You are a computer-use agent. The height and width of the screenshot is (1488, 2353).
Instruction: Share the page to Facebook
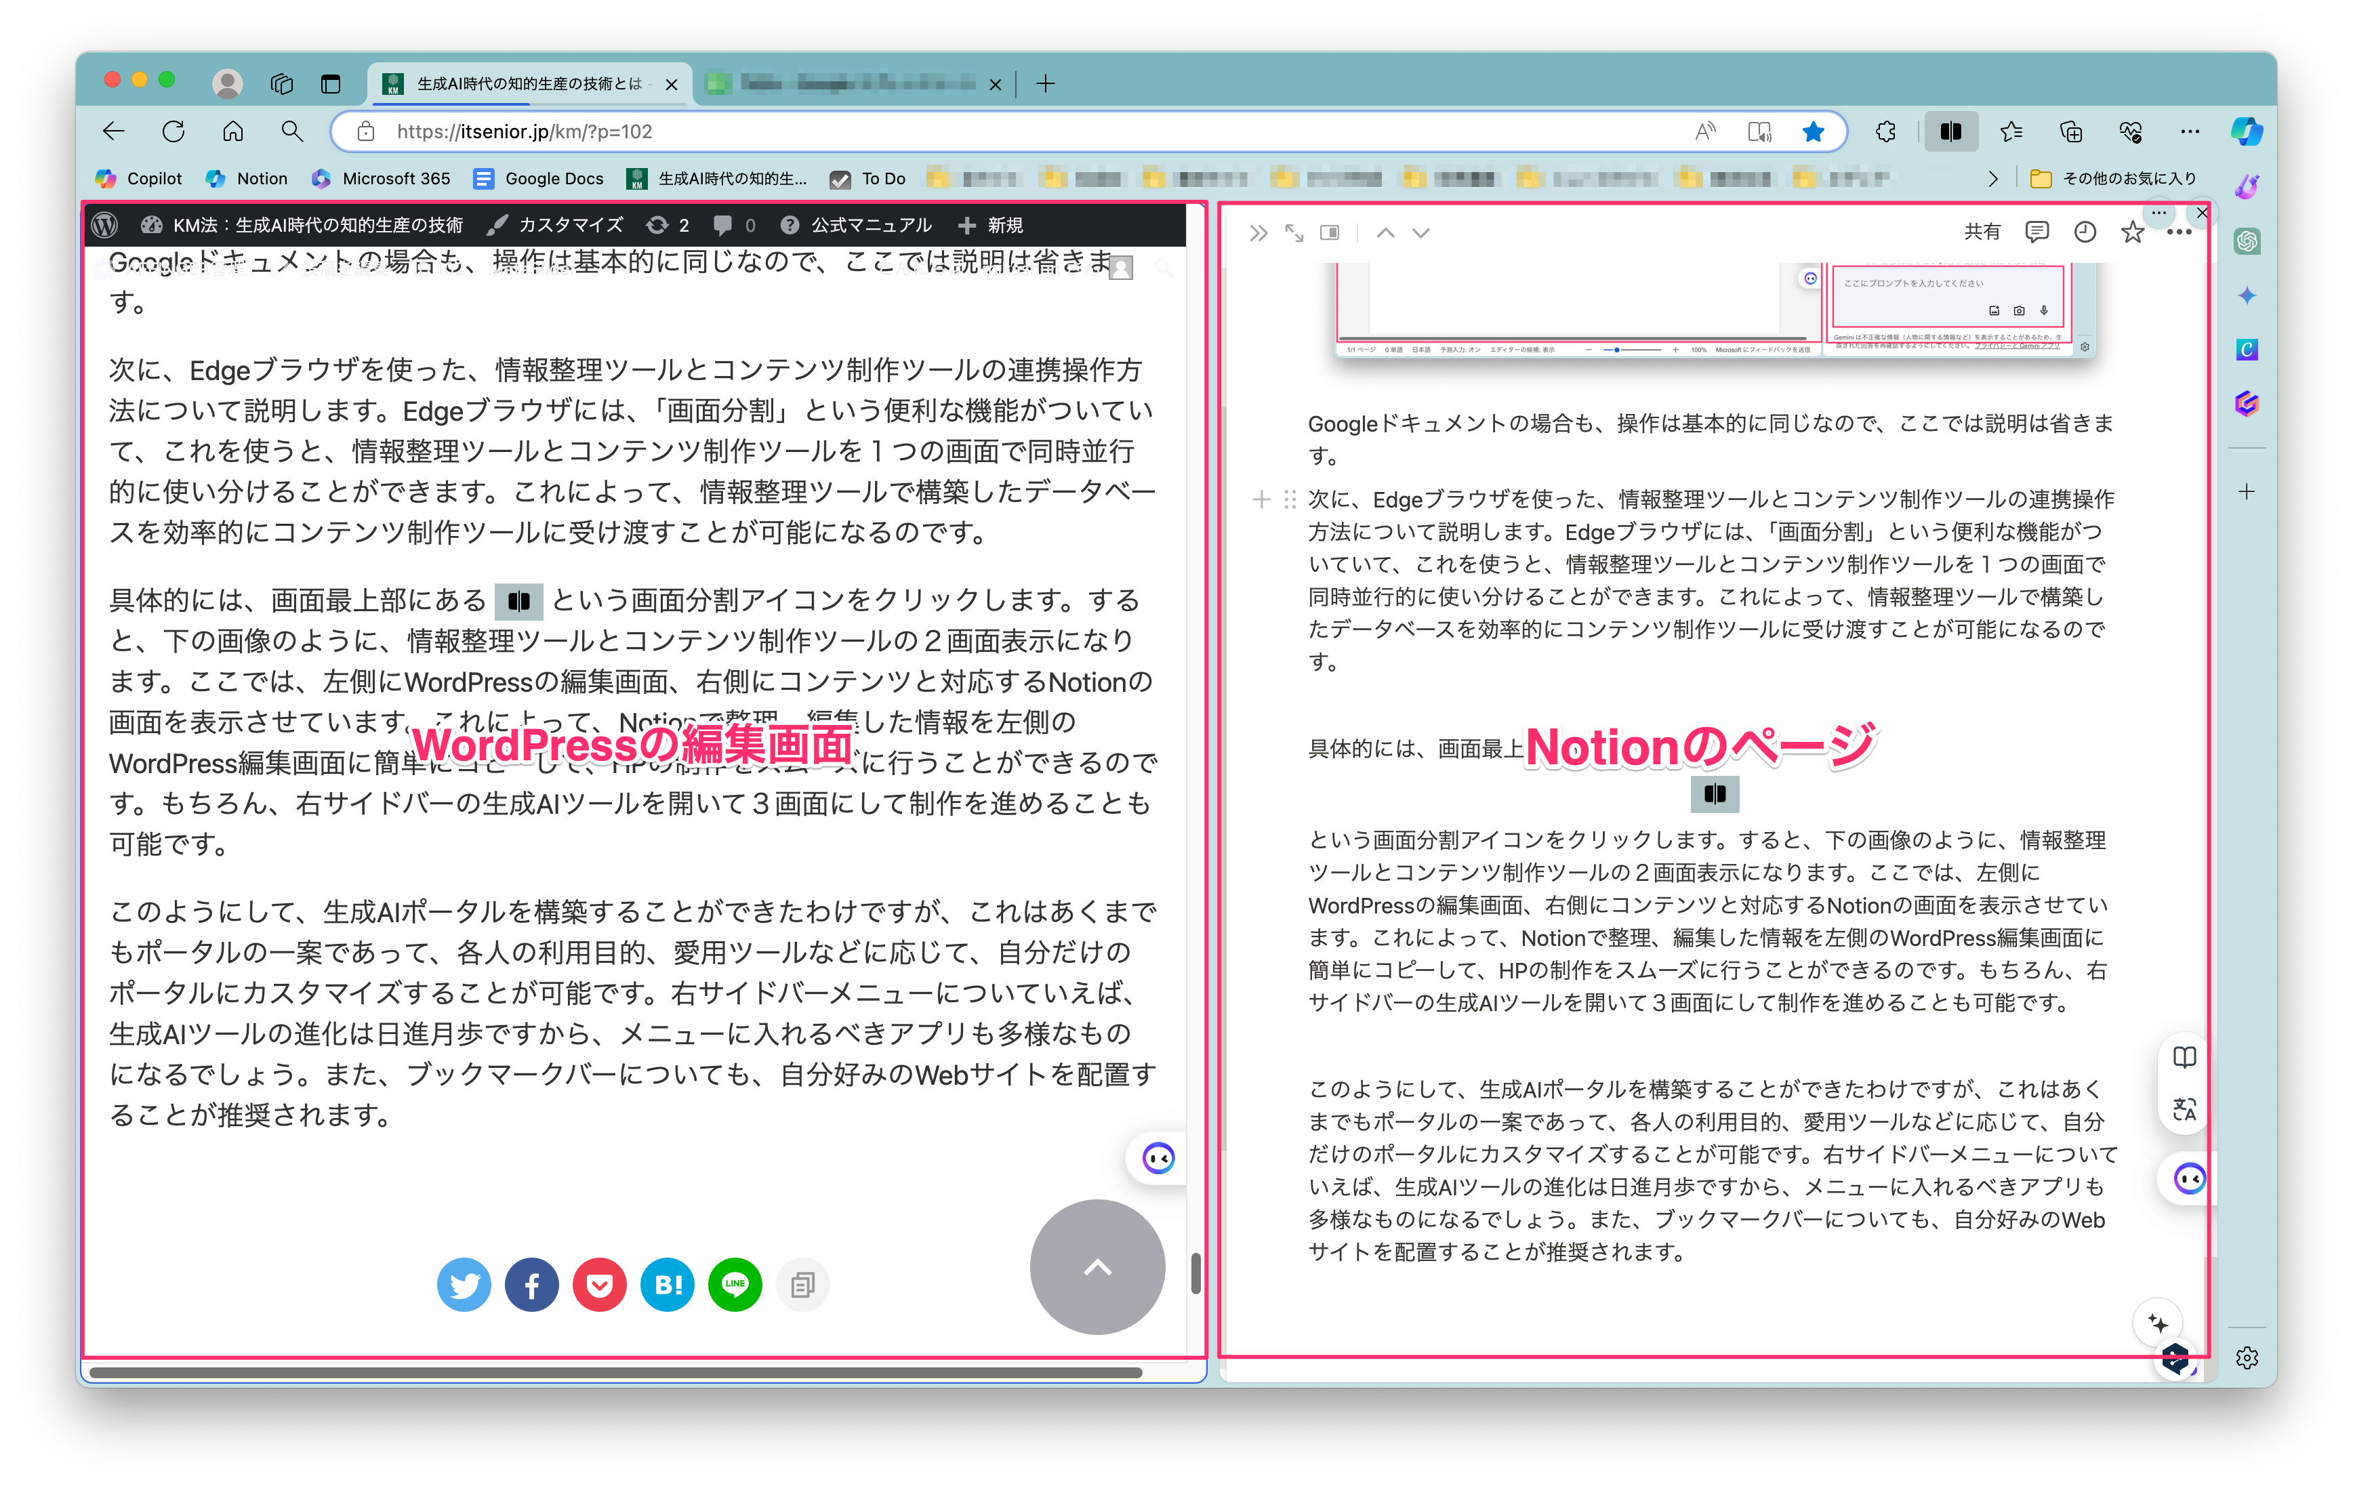[531, 1285]
